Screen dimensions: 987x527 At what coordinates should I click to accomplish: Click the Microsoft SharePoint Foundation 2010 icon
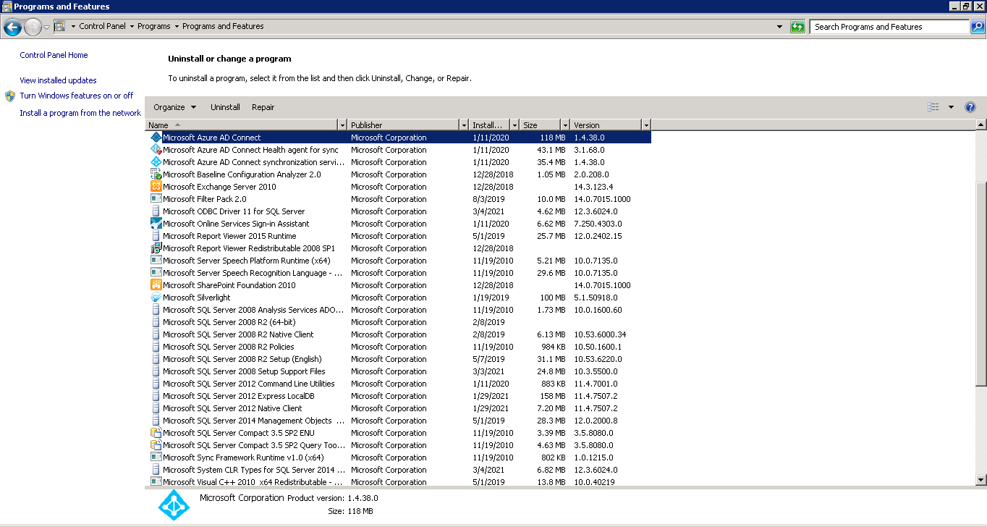click(156, 285)
